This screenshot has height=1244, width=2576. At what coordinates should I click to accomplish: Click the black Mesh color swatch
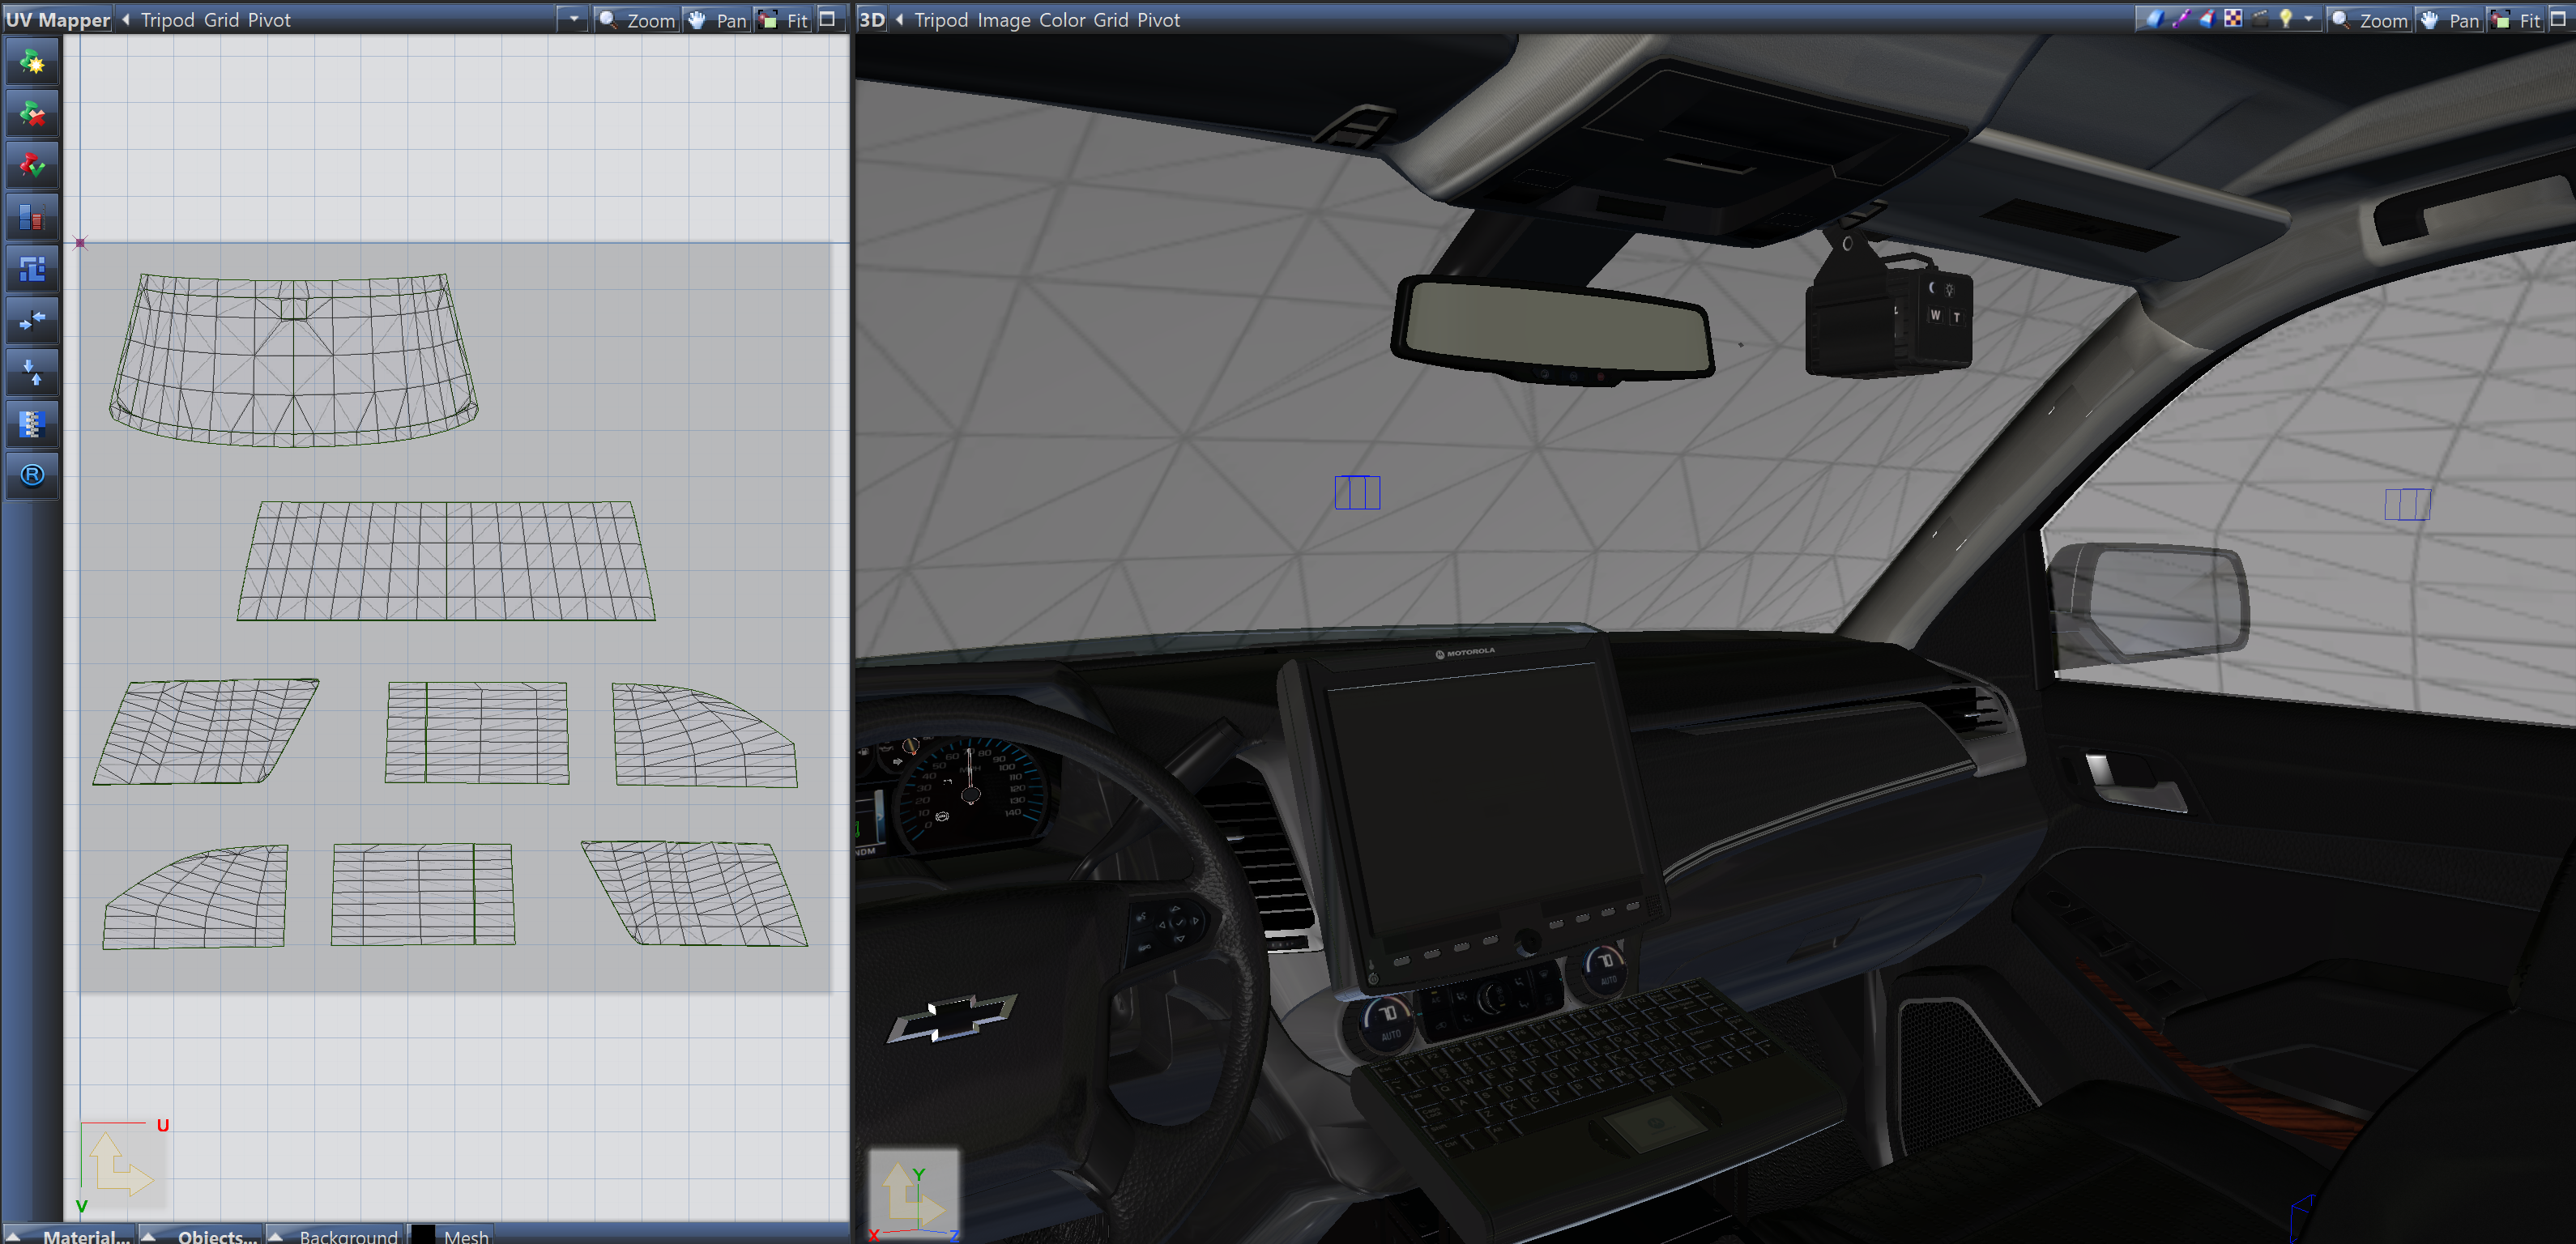[x=424, y=1236]
